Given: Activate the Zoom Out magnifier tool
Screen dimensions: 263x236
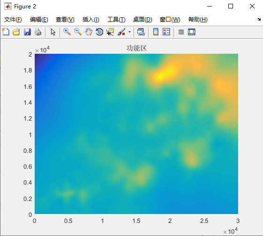Looking at the screenshot, I should 78,32.
